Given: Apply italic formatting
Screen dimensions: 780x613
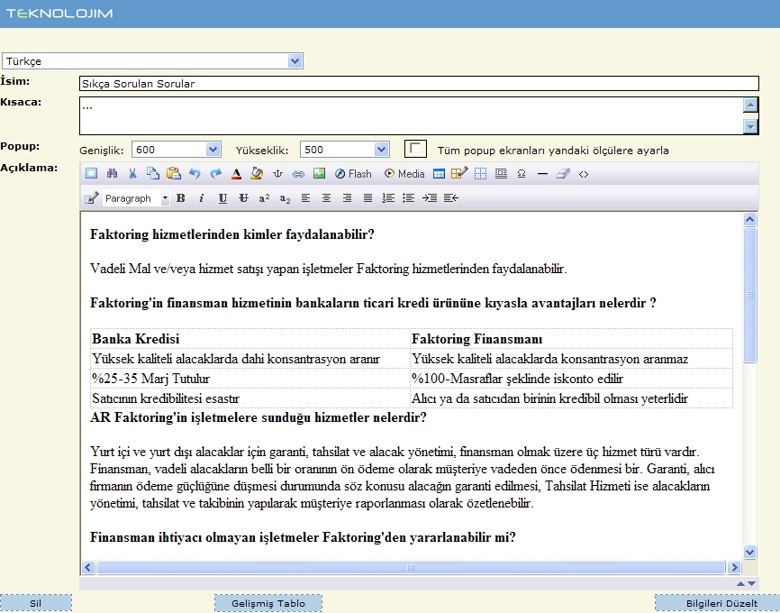Looking at the screenshot, I should click(202, 198).
